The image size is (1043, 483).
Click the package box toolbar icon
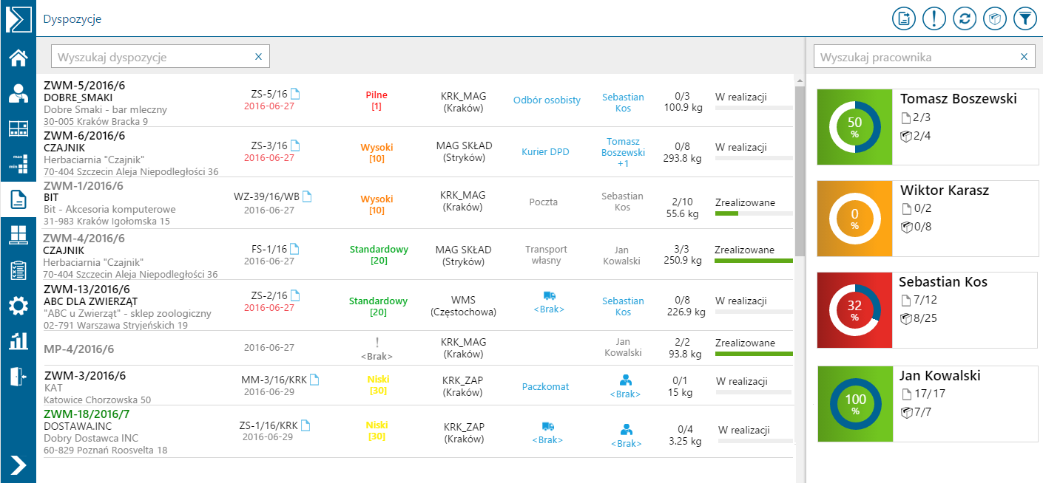pos(994,18)
